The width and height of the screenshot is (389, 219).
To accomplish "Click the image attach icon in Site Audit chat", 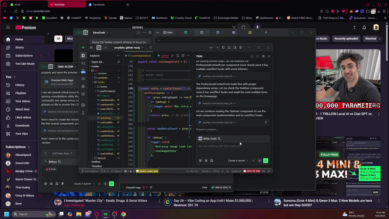I will coord(212,161).
